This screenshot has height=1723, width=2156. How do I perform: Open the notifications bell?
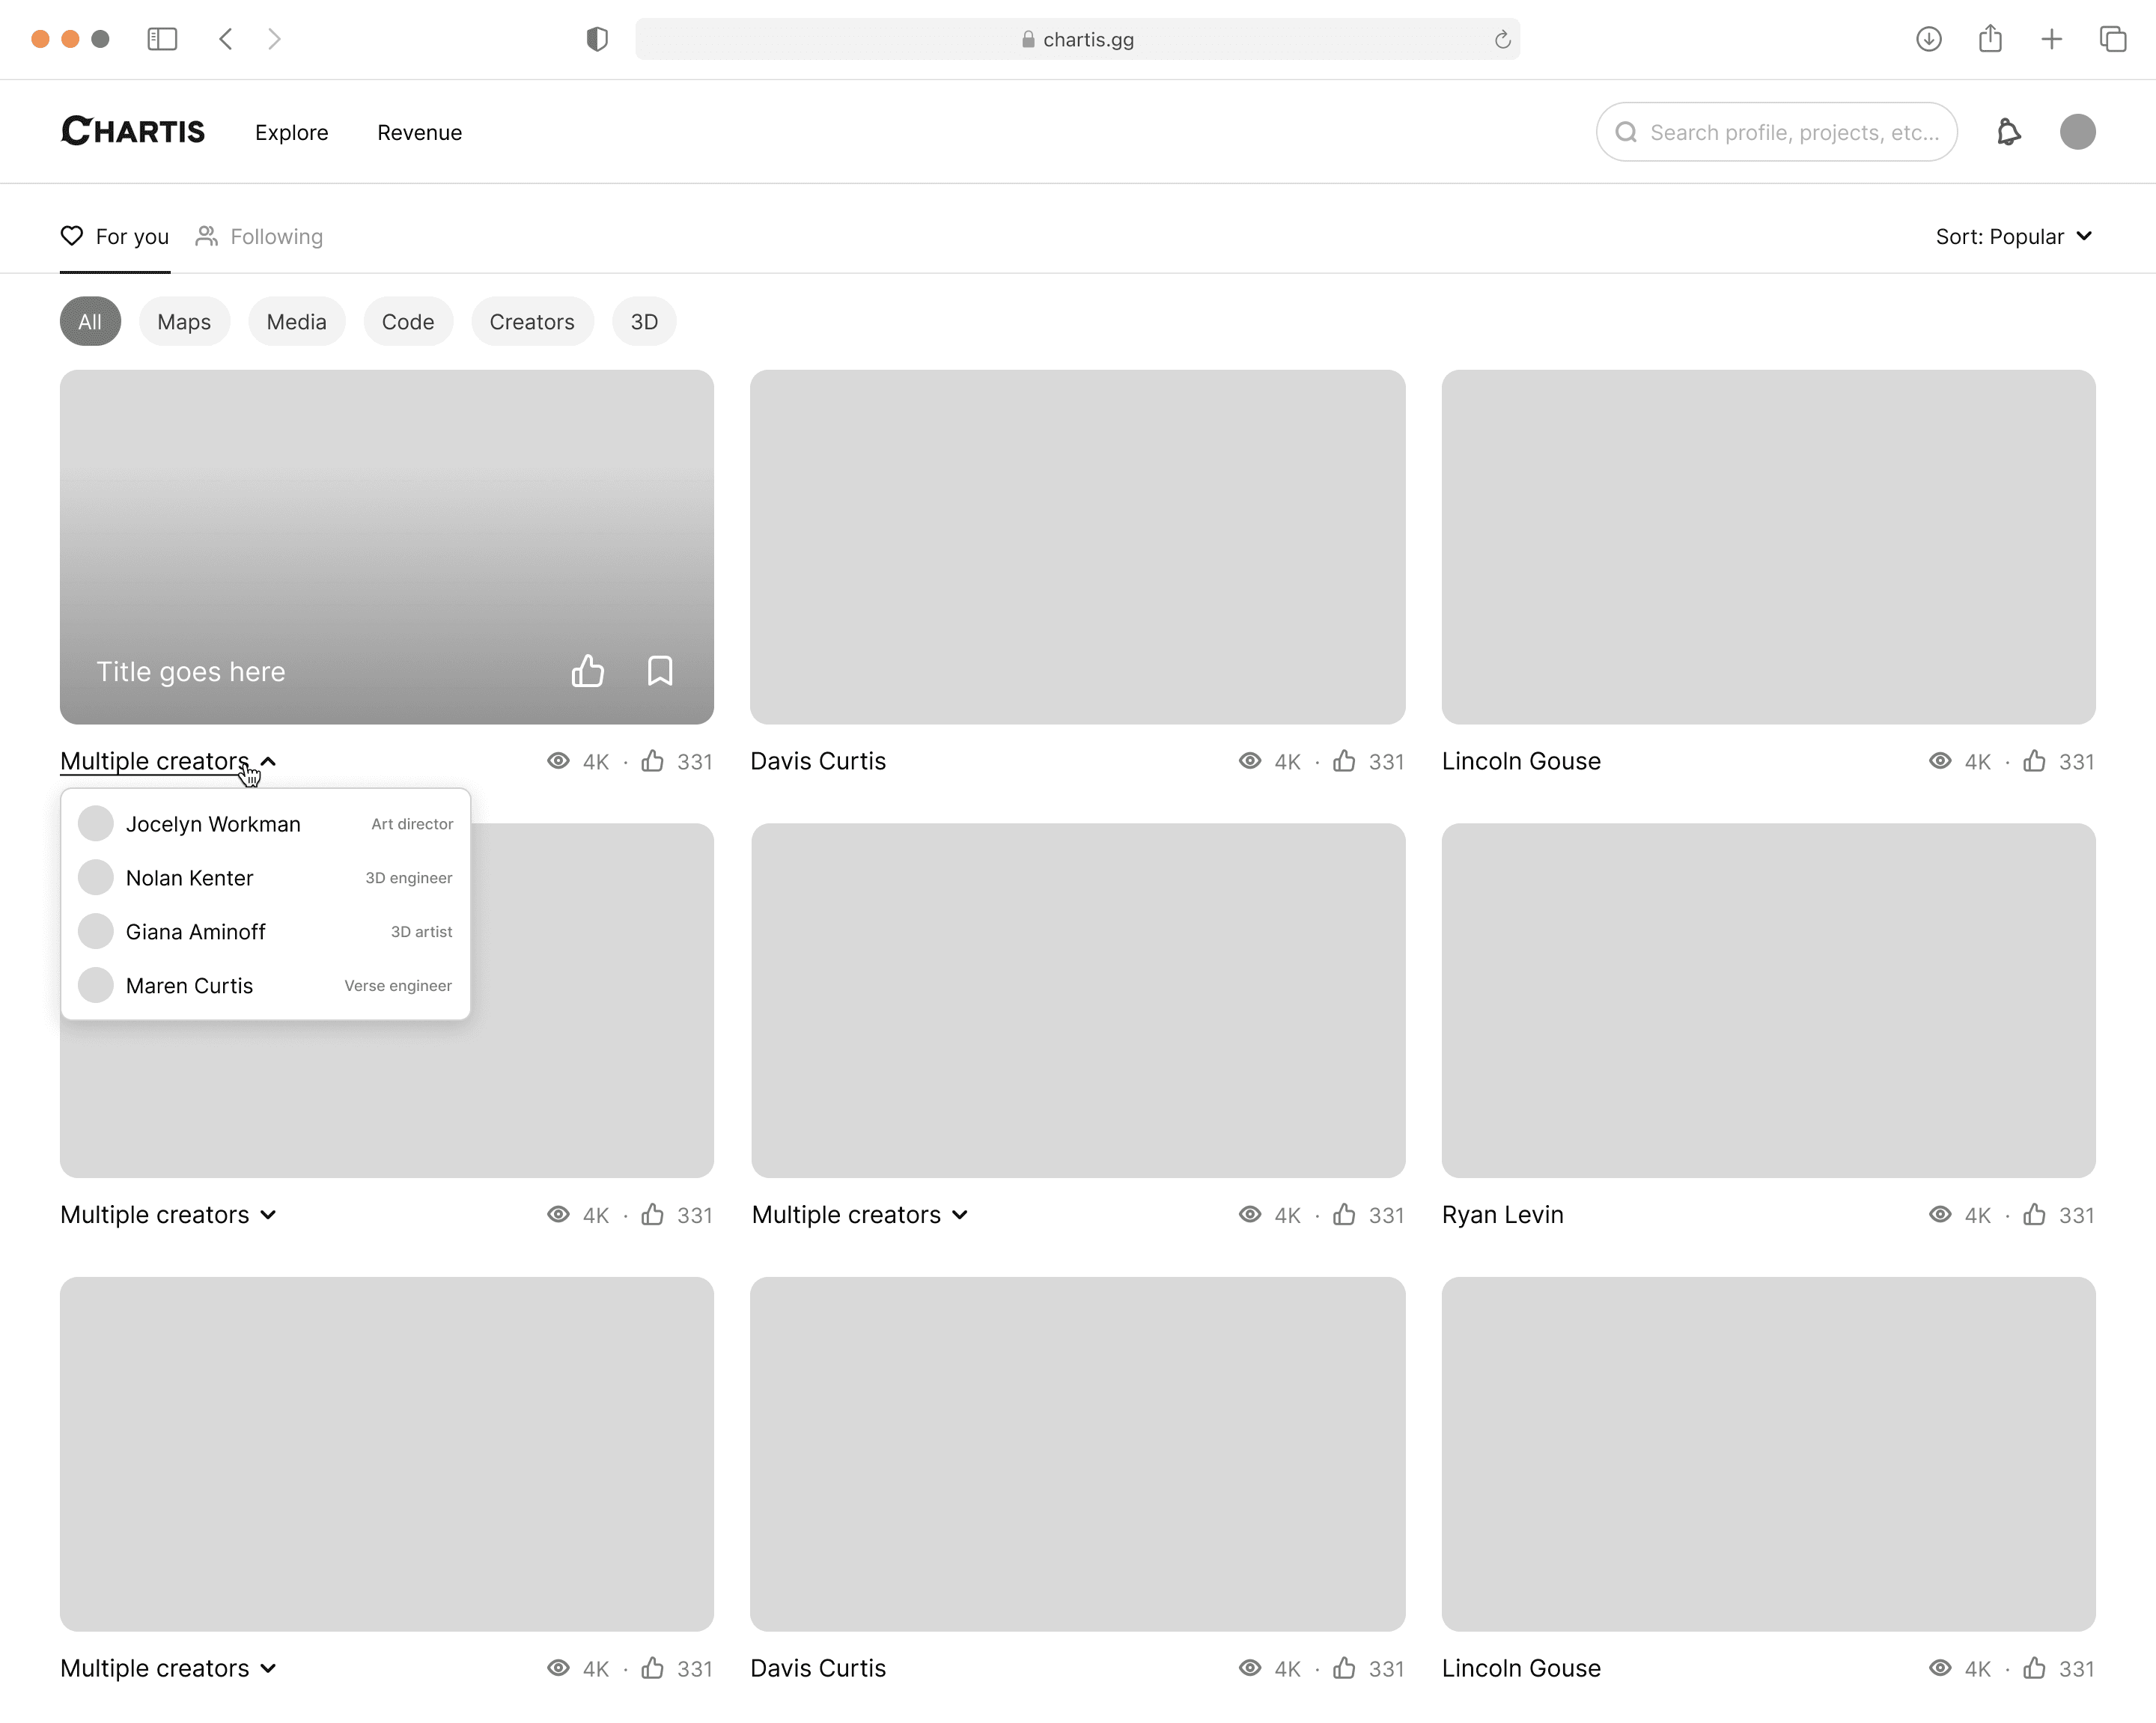(2008, 132)
